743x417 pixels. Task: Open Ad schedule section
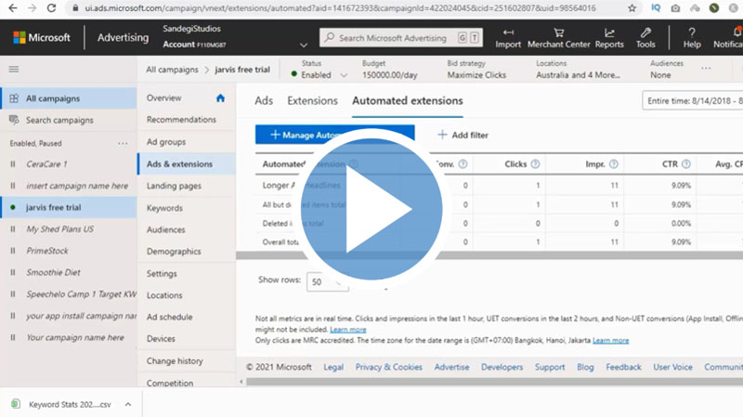click(169, 317)
